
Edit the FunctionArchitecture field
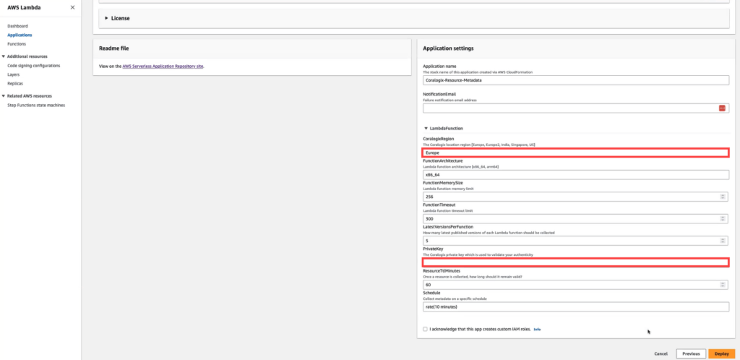576,174
